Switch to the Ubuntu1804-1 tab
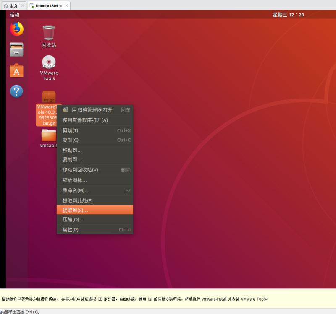The width and height of the screenshot is (336, 314). [x=49, y=6]
